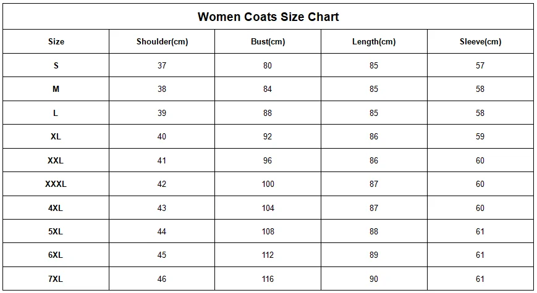537x293 pixels.
Task: Select the Bust(cm) column header
Action: [268, 42]
